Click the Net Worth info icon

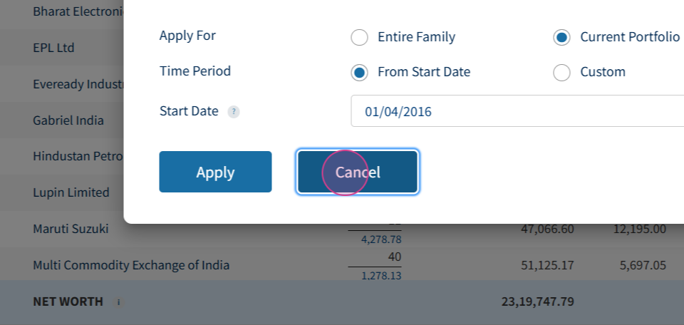[118, 302]
